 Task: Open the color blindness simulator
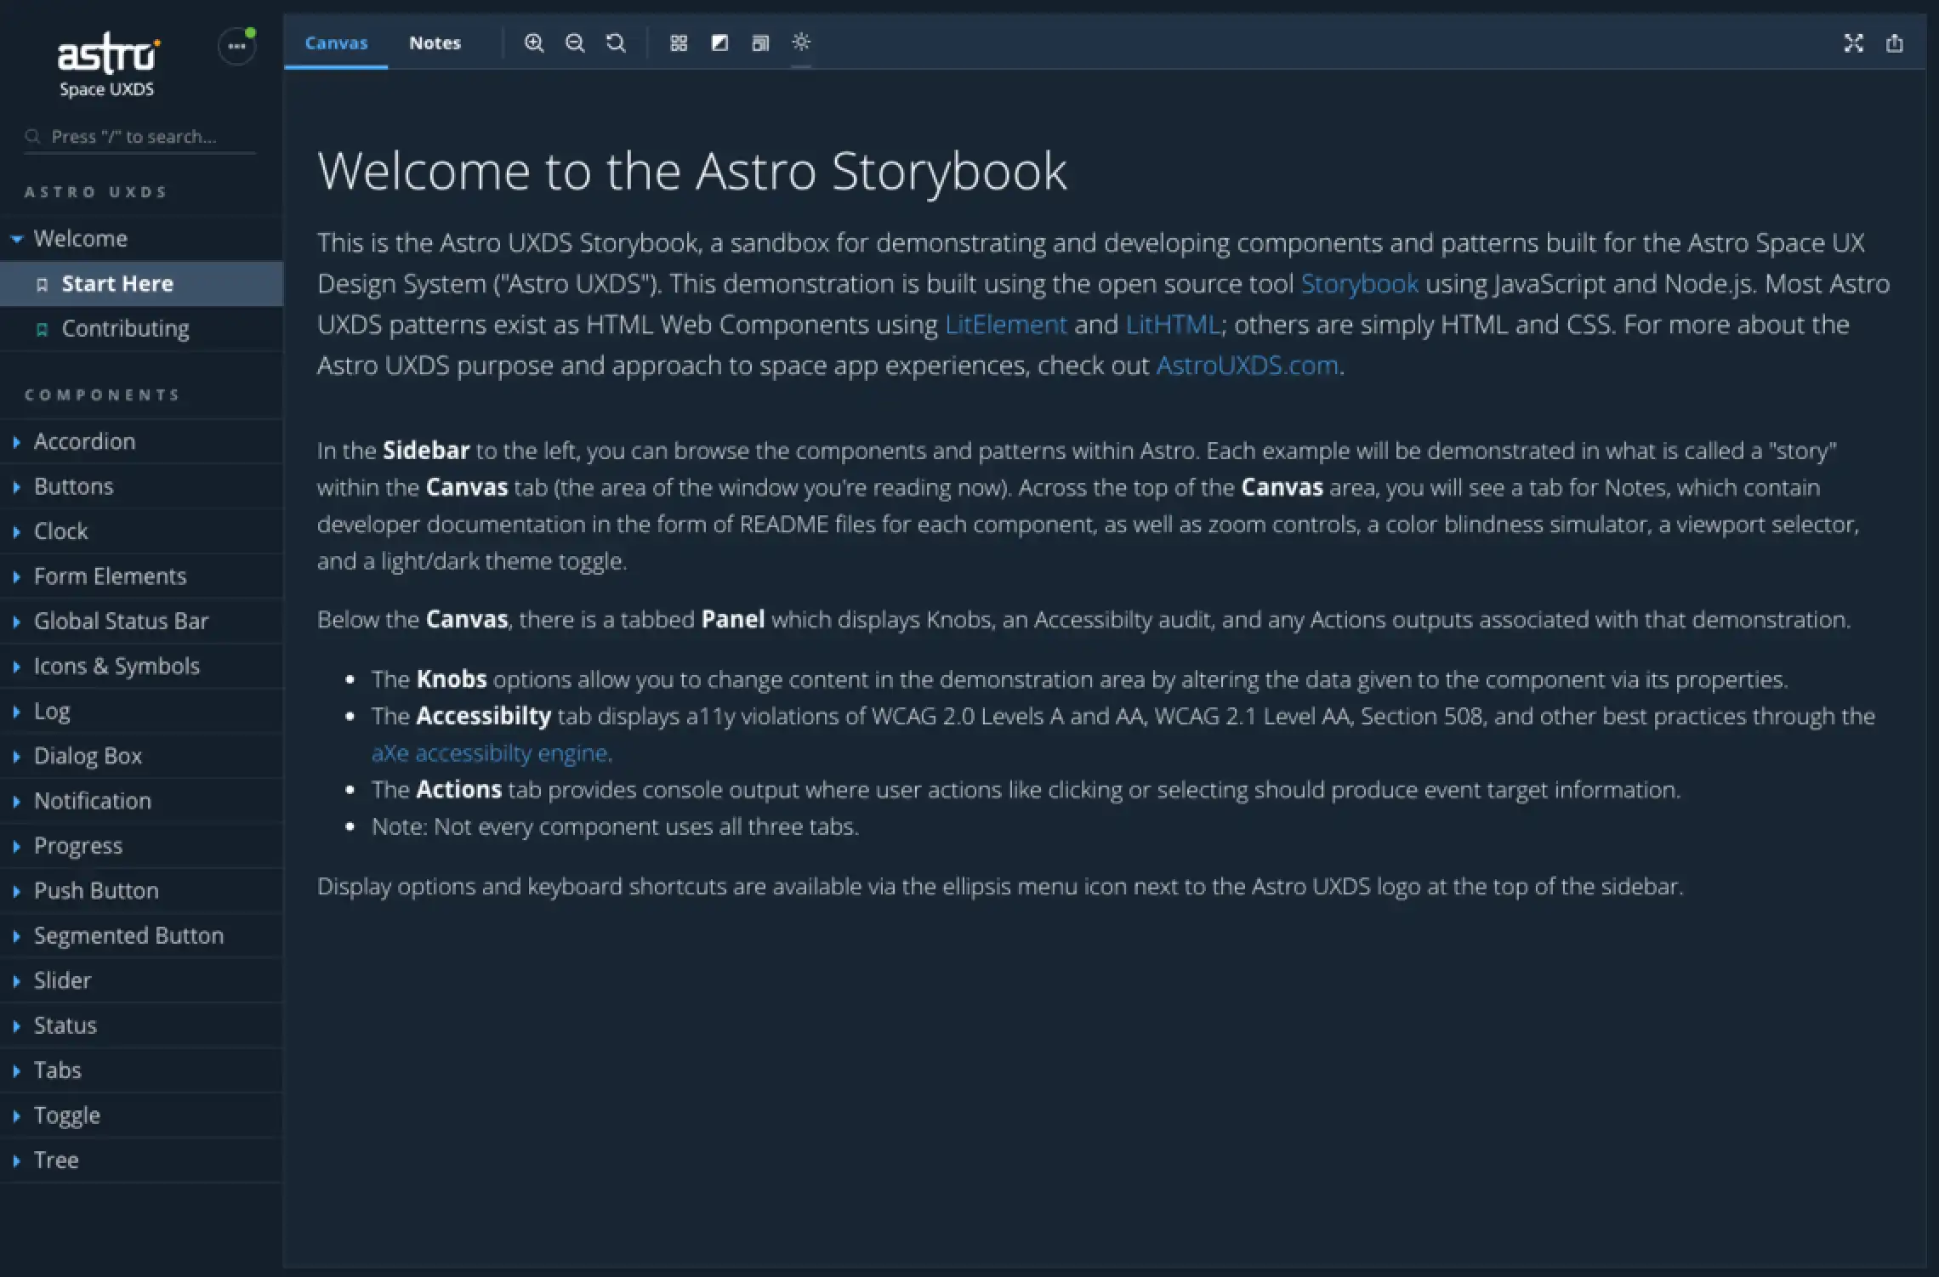click(719, 43)
